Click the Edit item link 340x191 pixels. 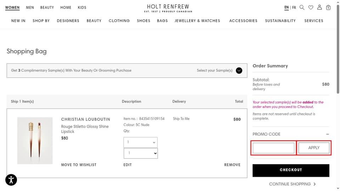click(x=127, y=165)
